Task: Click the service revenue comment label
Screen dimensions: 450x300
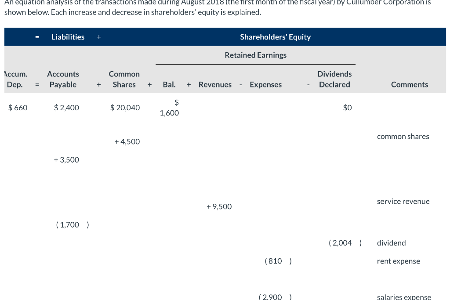Action: tap(403, 201)
